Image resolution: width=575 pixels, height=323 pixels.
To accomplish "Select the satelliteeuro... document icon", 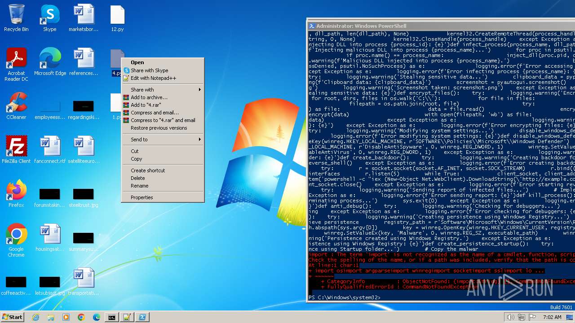I will click(84, 150).
